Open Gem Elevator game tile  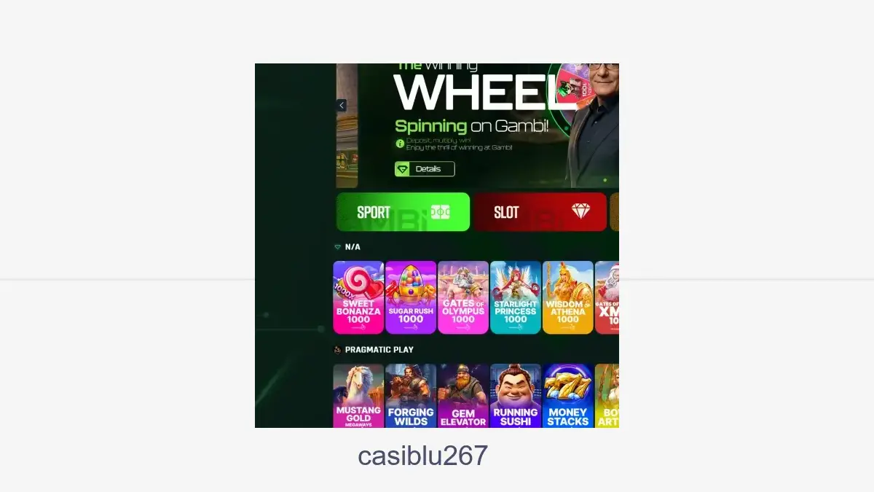pos(463,396)
